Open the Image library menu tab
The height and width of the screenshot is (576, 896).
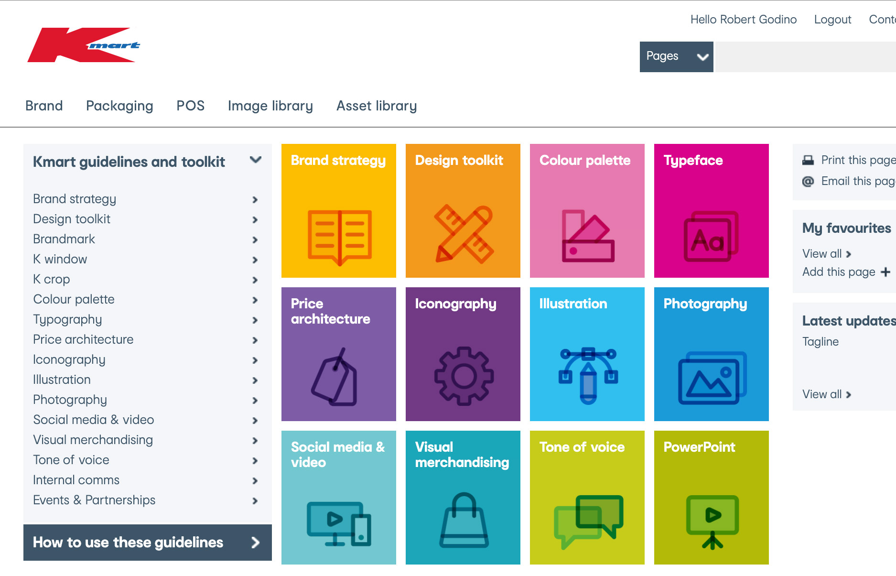tap(270, 106)
